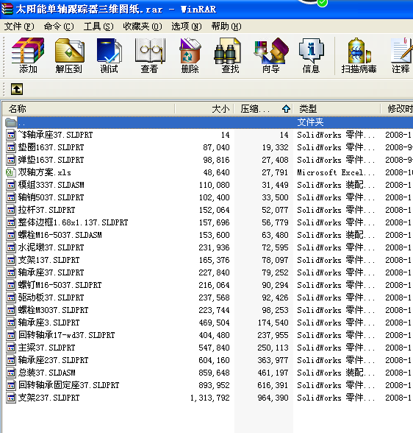This screenshot has height=433, width=413.
Task: Click packed size value 964,390
Action: point(273,398)
